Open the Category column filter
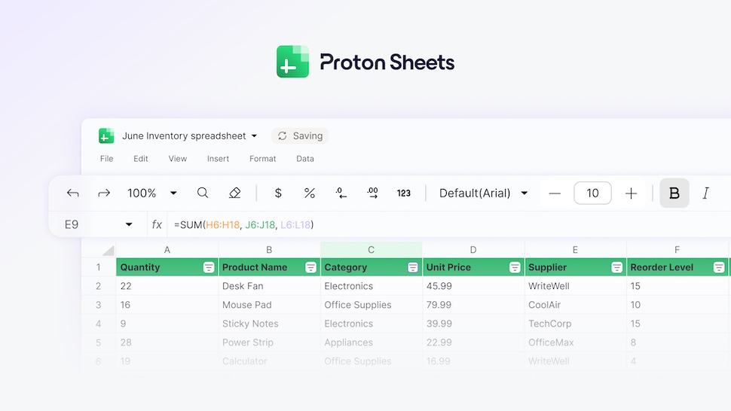This screenshot has height=411, width=731. (x=412, y=267)
